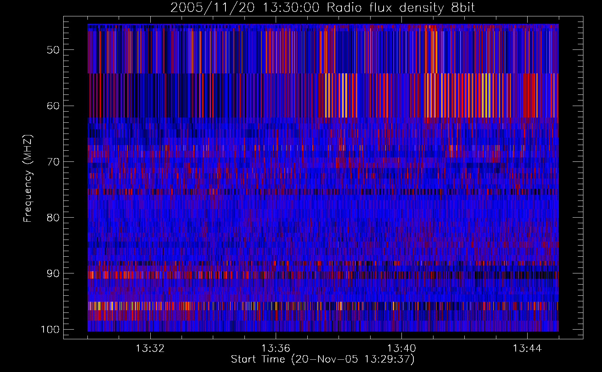This screenshot has height=372, width=602.
Task: Click the 'Start Time (20-Nov-05 13:29:37)' x-axis label
Action: click(x=323, y=359)
